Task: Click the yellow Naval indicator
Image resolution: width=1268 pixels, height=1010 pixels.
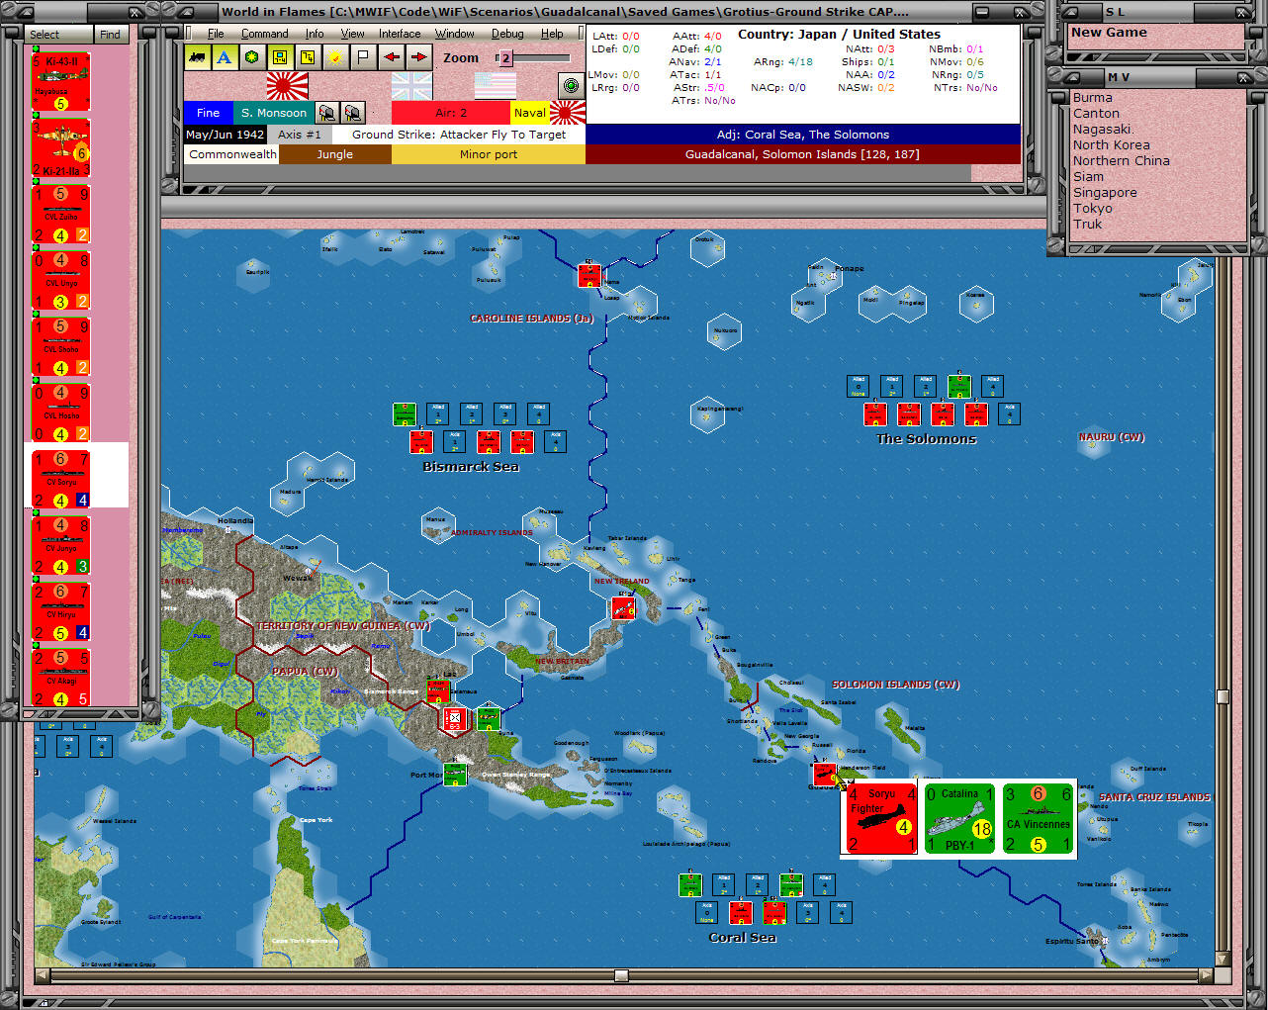Action: coord(529,113)
